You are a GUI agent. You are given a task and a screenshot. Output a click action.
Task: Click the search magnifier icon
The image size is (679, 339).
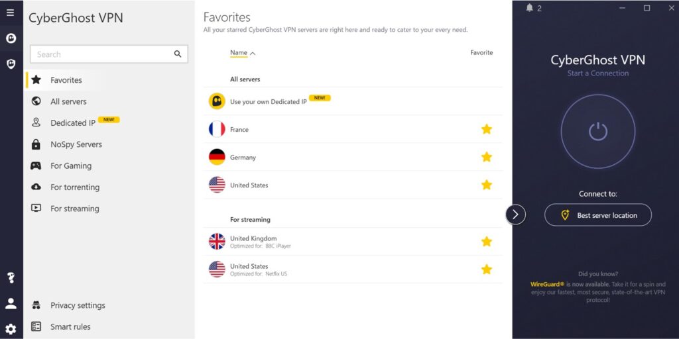click(x=178, y=54)
